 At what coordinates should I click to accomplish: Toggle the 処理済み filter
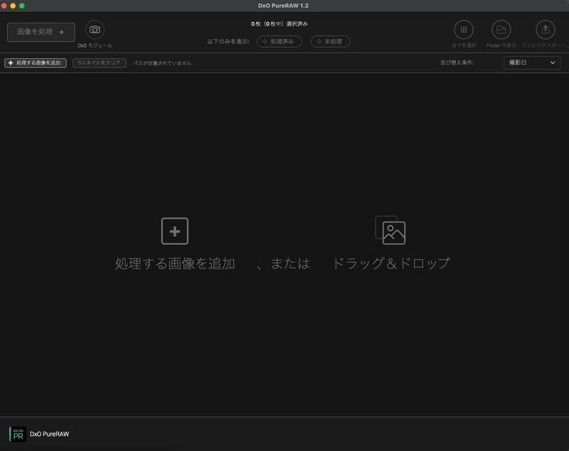click(279, 42)
